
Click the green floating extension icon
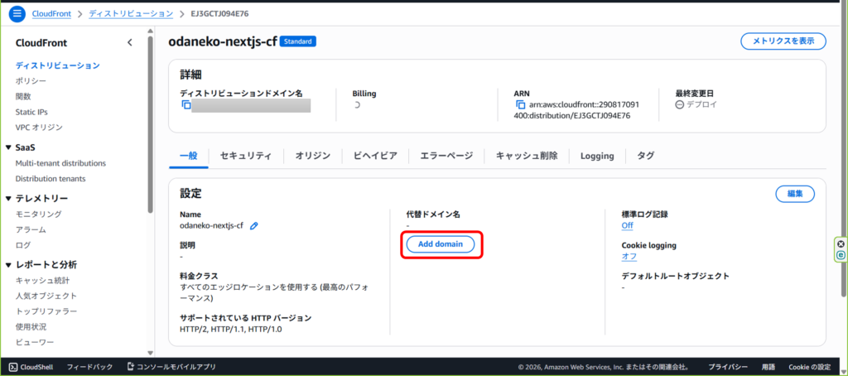pyautogui.click(x=841, y=256)
